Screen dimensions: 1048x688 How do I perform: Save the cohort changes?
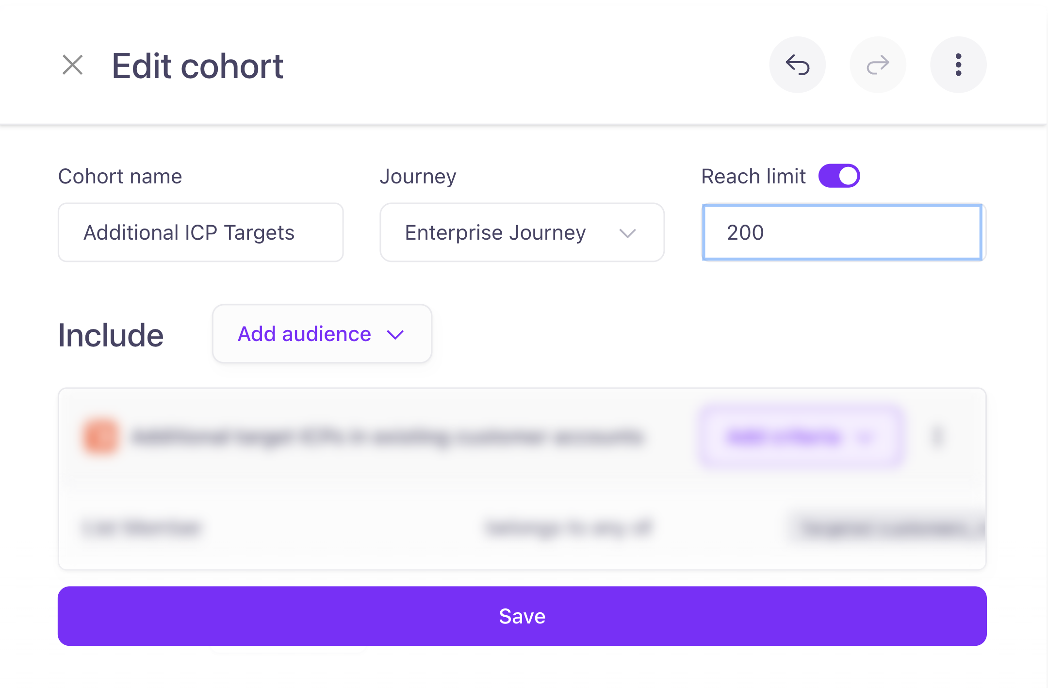(522, 616)
